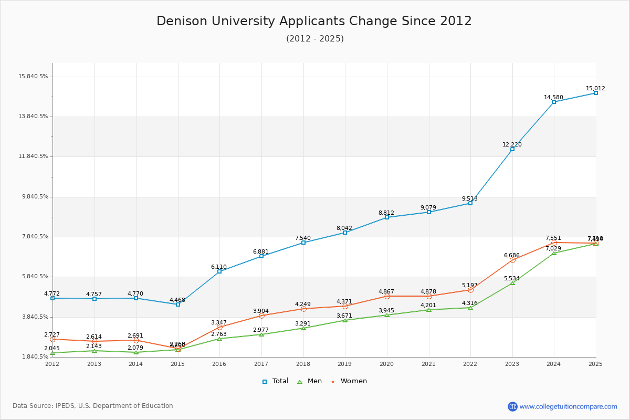630x420 pixels.
Task: Toggle the Women series off
Action: tap(352, 381)
